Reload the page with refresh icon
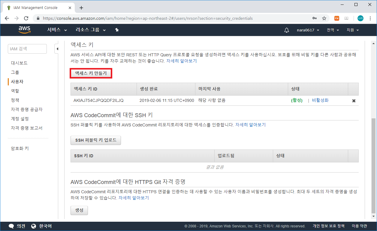 click(26, 18)
